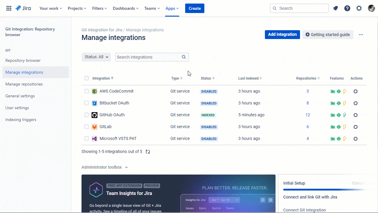The image size is (378, 213).
Task: Open the Status: All filter dropdown
Action: click(x=96, y=57)
